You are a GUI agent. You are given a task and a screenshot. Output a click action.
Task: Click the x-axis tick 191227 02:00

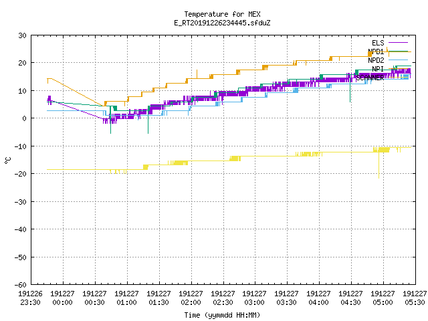(191, 298)
